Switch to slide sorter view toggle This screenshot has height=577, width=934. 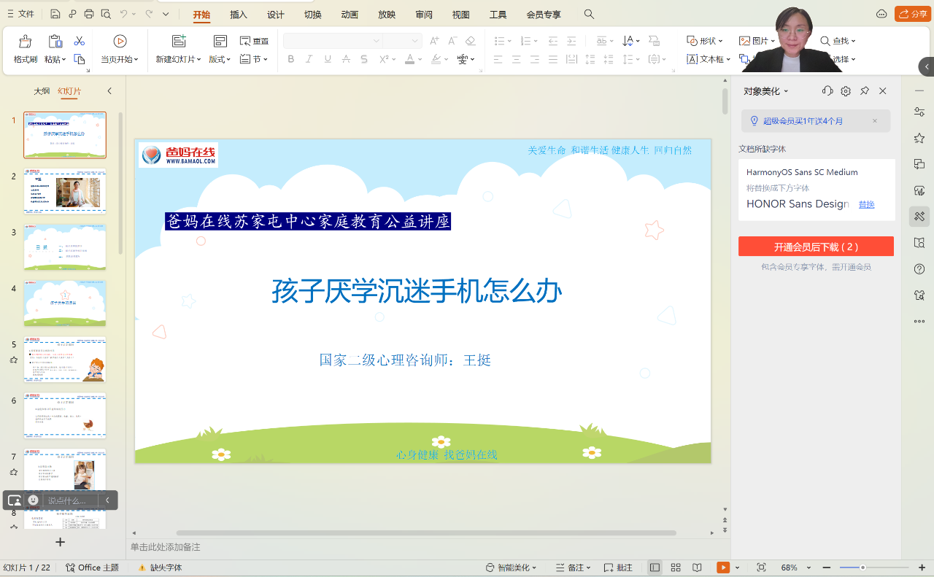[675, 567]
